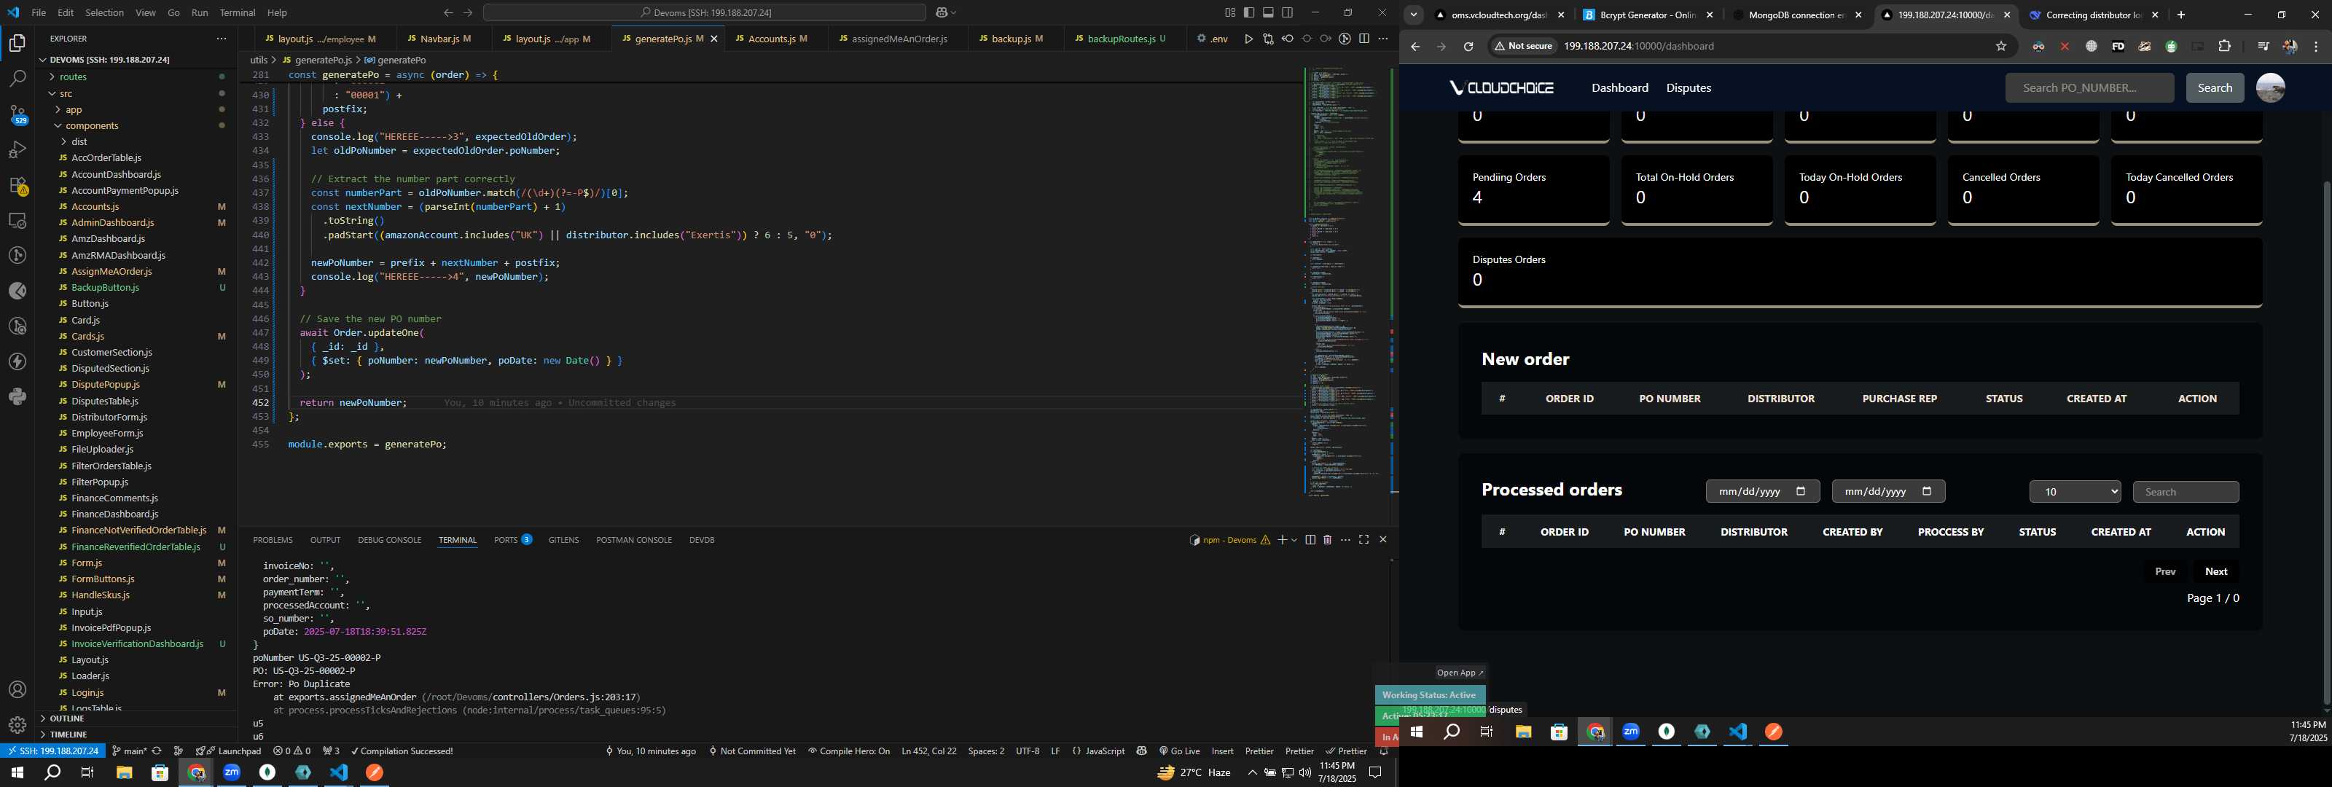Screen dimensions: 2332x787
Task: Open the Manage gear in activity bar
Action: (17, 724)
